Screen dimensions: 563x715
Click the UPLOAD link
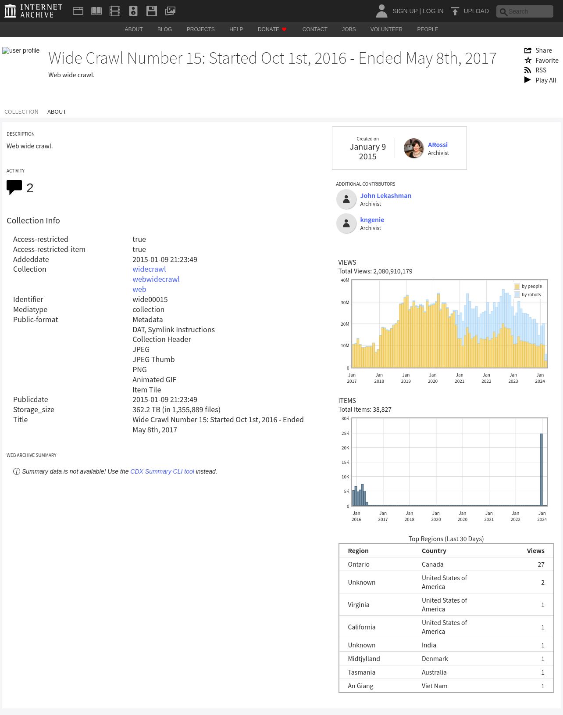tap(476, 11)
